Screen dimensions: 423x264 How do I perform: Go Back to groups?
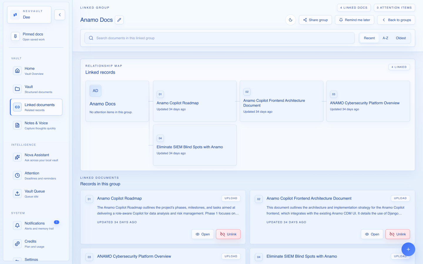tap(396, 20)
